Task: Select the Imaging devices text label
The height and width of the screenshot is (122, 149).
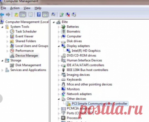Action: point(78,75)
